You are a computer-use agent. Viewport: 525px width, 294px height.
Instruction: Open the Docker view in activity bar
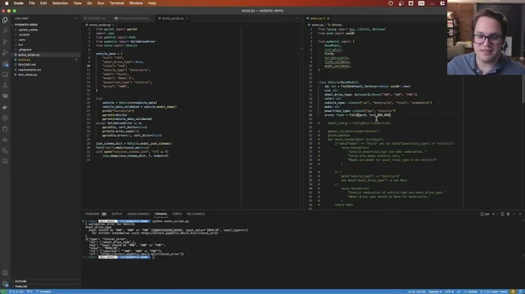point(5,107)
